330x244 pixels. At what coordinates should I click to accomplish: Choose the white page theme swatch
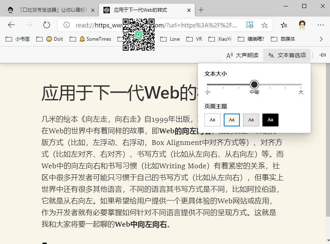[212, 120]
